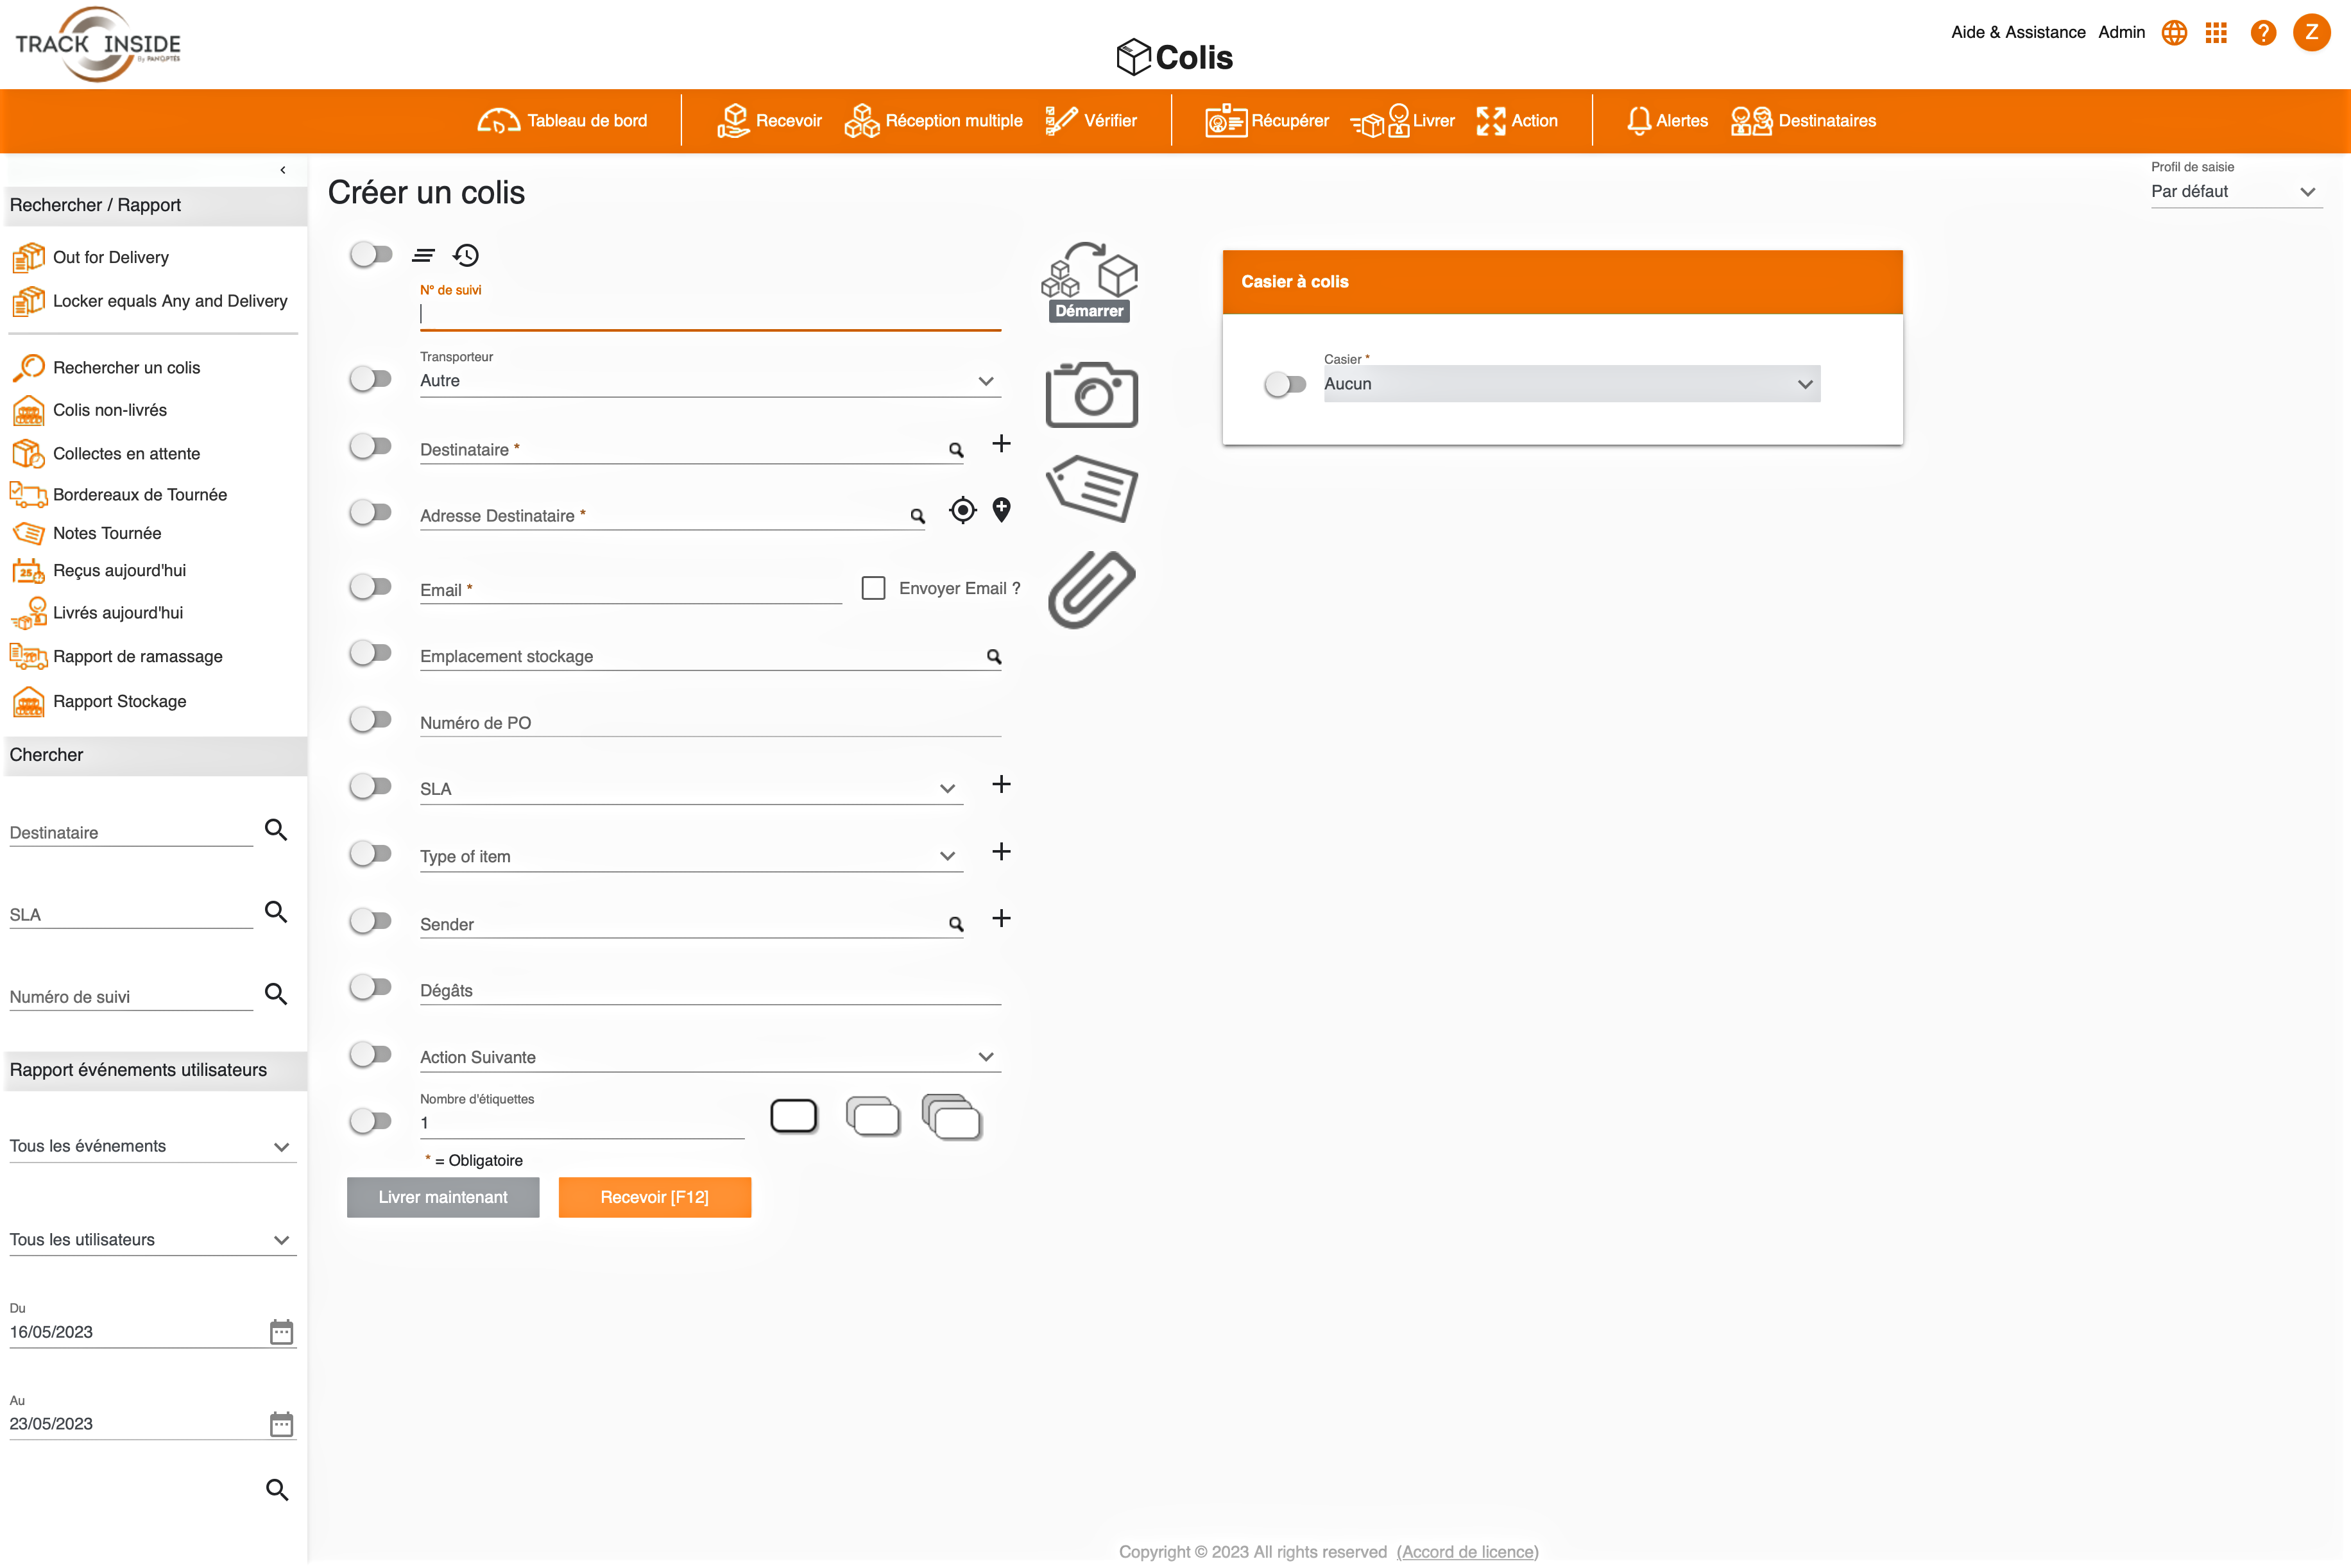Open the Profil de saisie dropdown
The height and width of the screenshot is (1568, 2351).
[2234, 192]
